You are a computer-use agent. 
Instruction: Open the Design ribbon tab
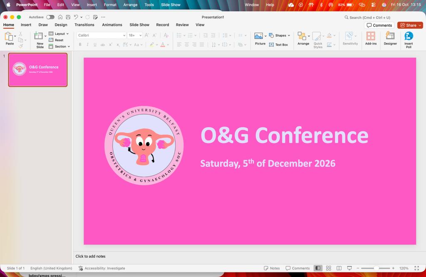click(61, 25)
